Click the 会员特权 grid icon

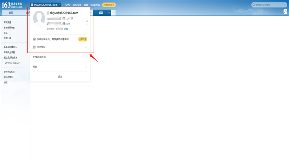pos(34,47)
